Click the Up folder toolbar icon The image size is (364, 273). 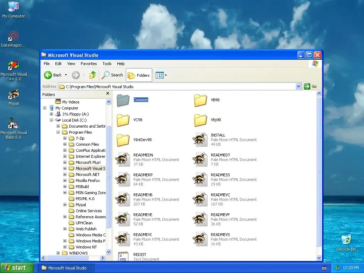click(93, 75)
